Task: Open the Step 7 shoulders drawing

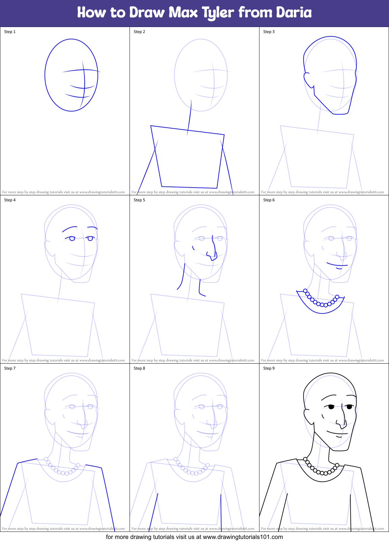Action: pos(57,494)
